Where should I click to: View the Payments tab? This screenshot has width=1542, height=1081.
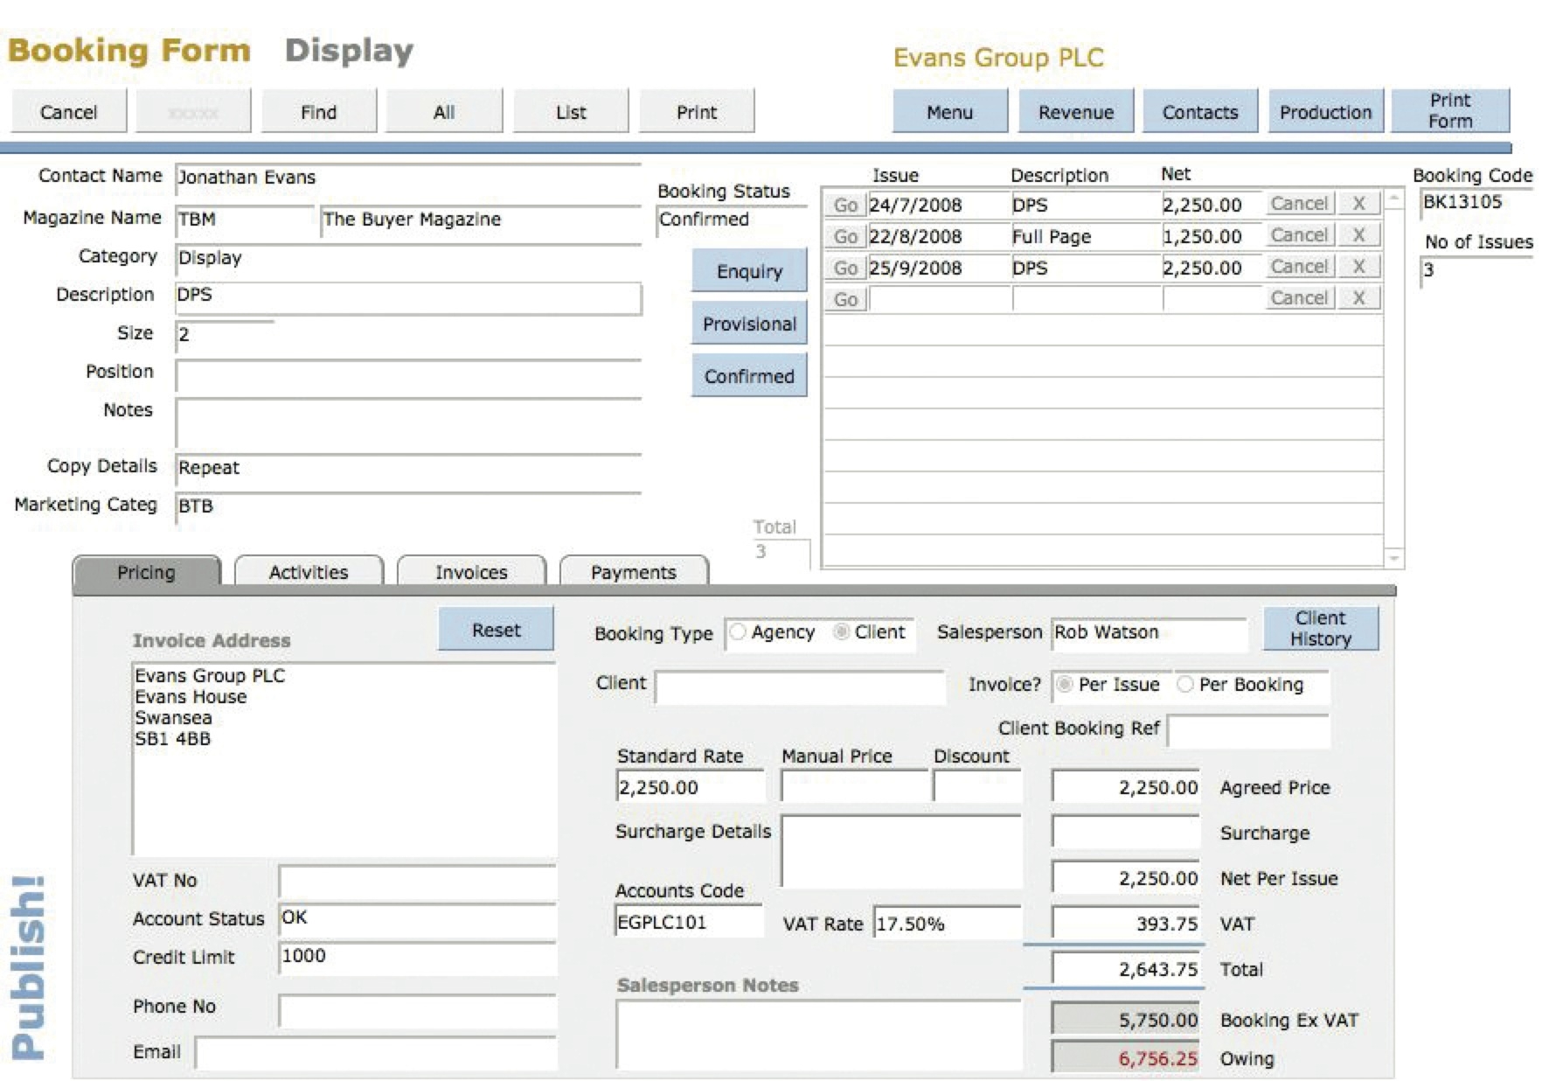pos(634,572)
